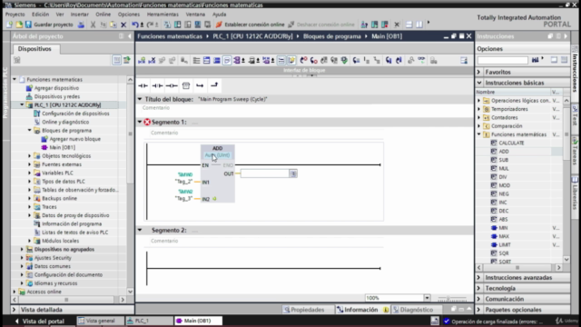581x327 pixels.
Task: Split editor space horizontally icon
Action: coord(409,25)
